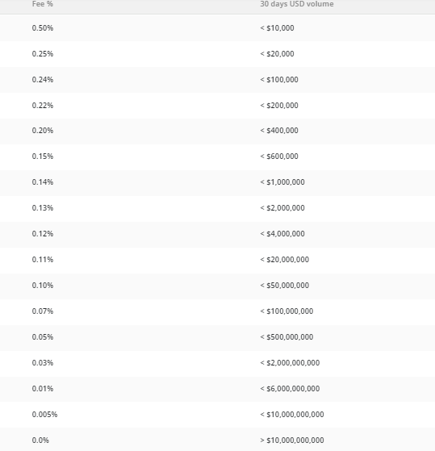The width and height of the screenshot is (435, 451).
Task: Click the < $4,000,000 volume cell
Action: click(282, 233)
